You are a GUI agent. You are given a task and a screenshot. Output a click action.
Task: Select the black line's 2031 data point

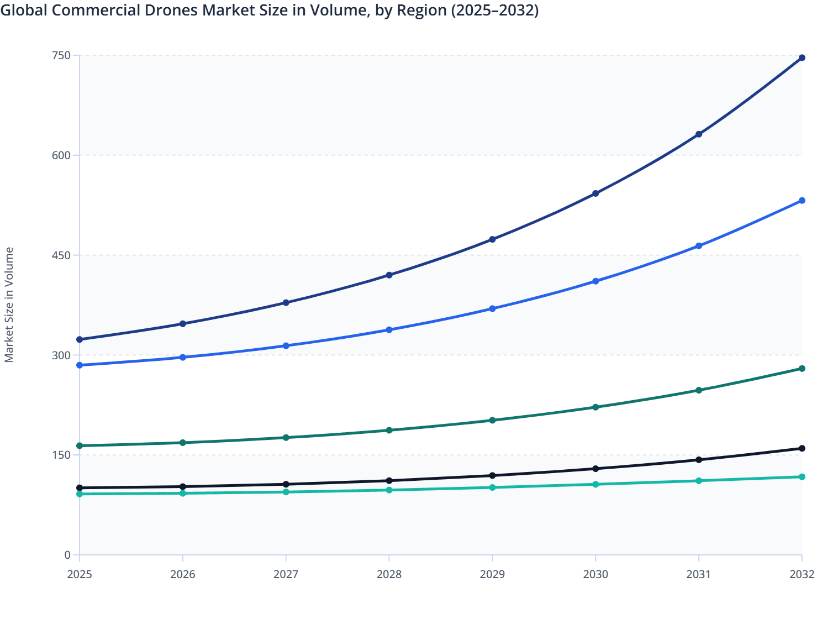[x=698, y=460]
